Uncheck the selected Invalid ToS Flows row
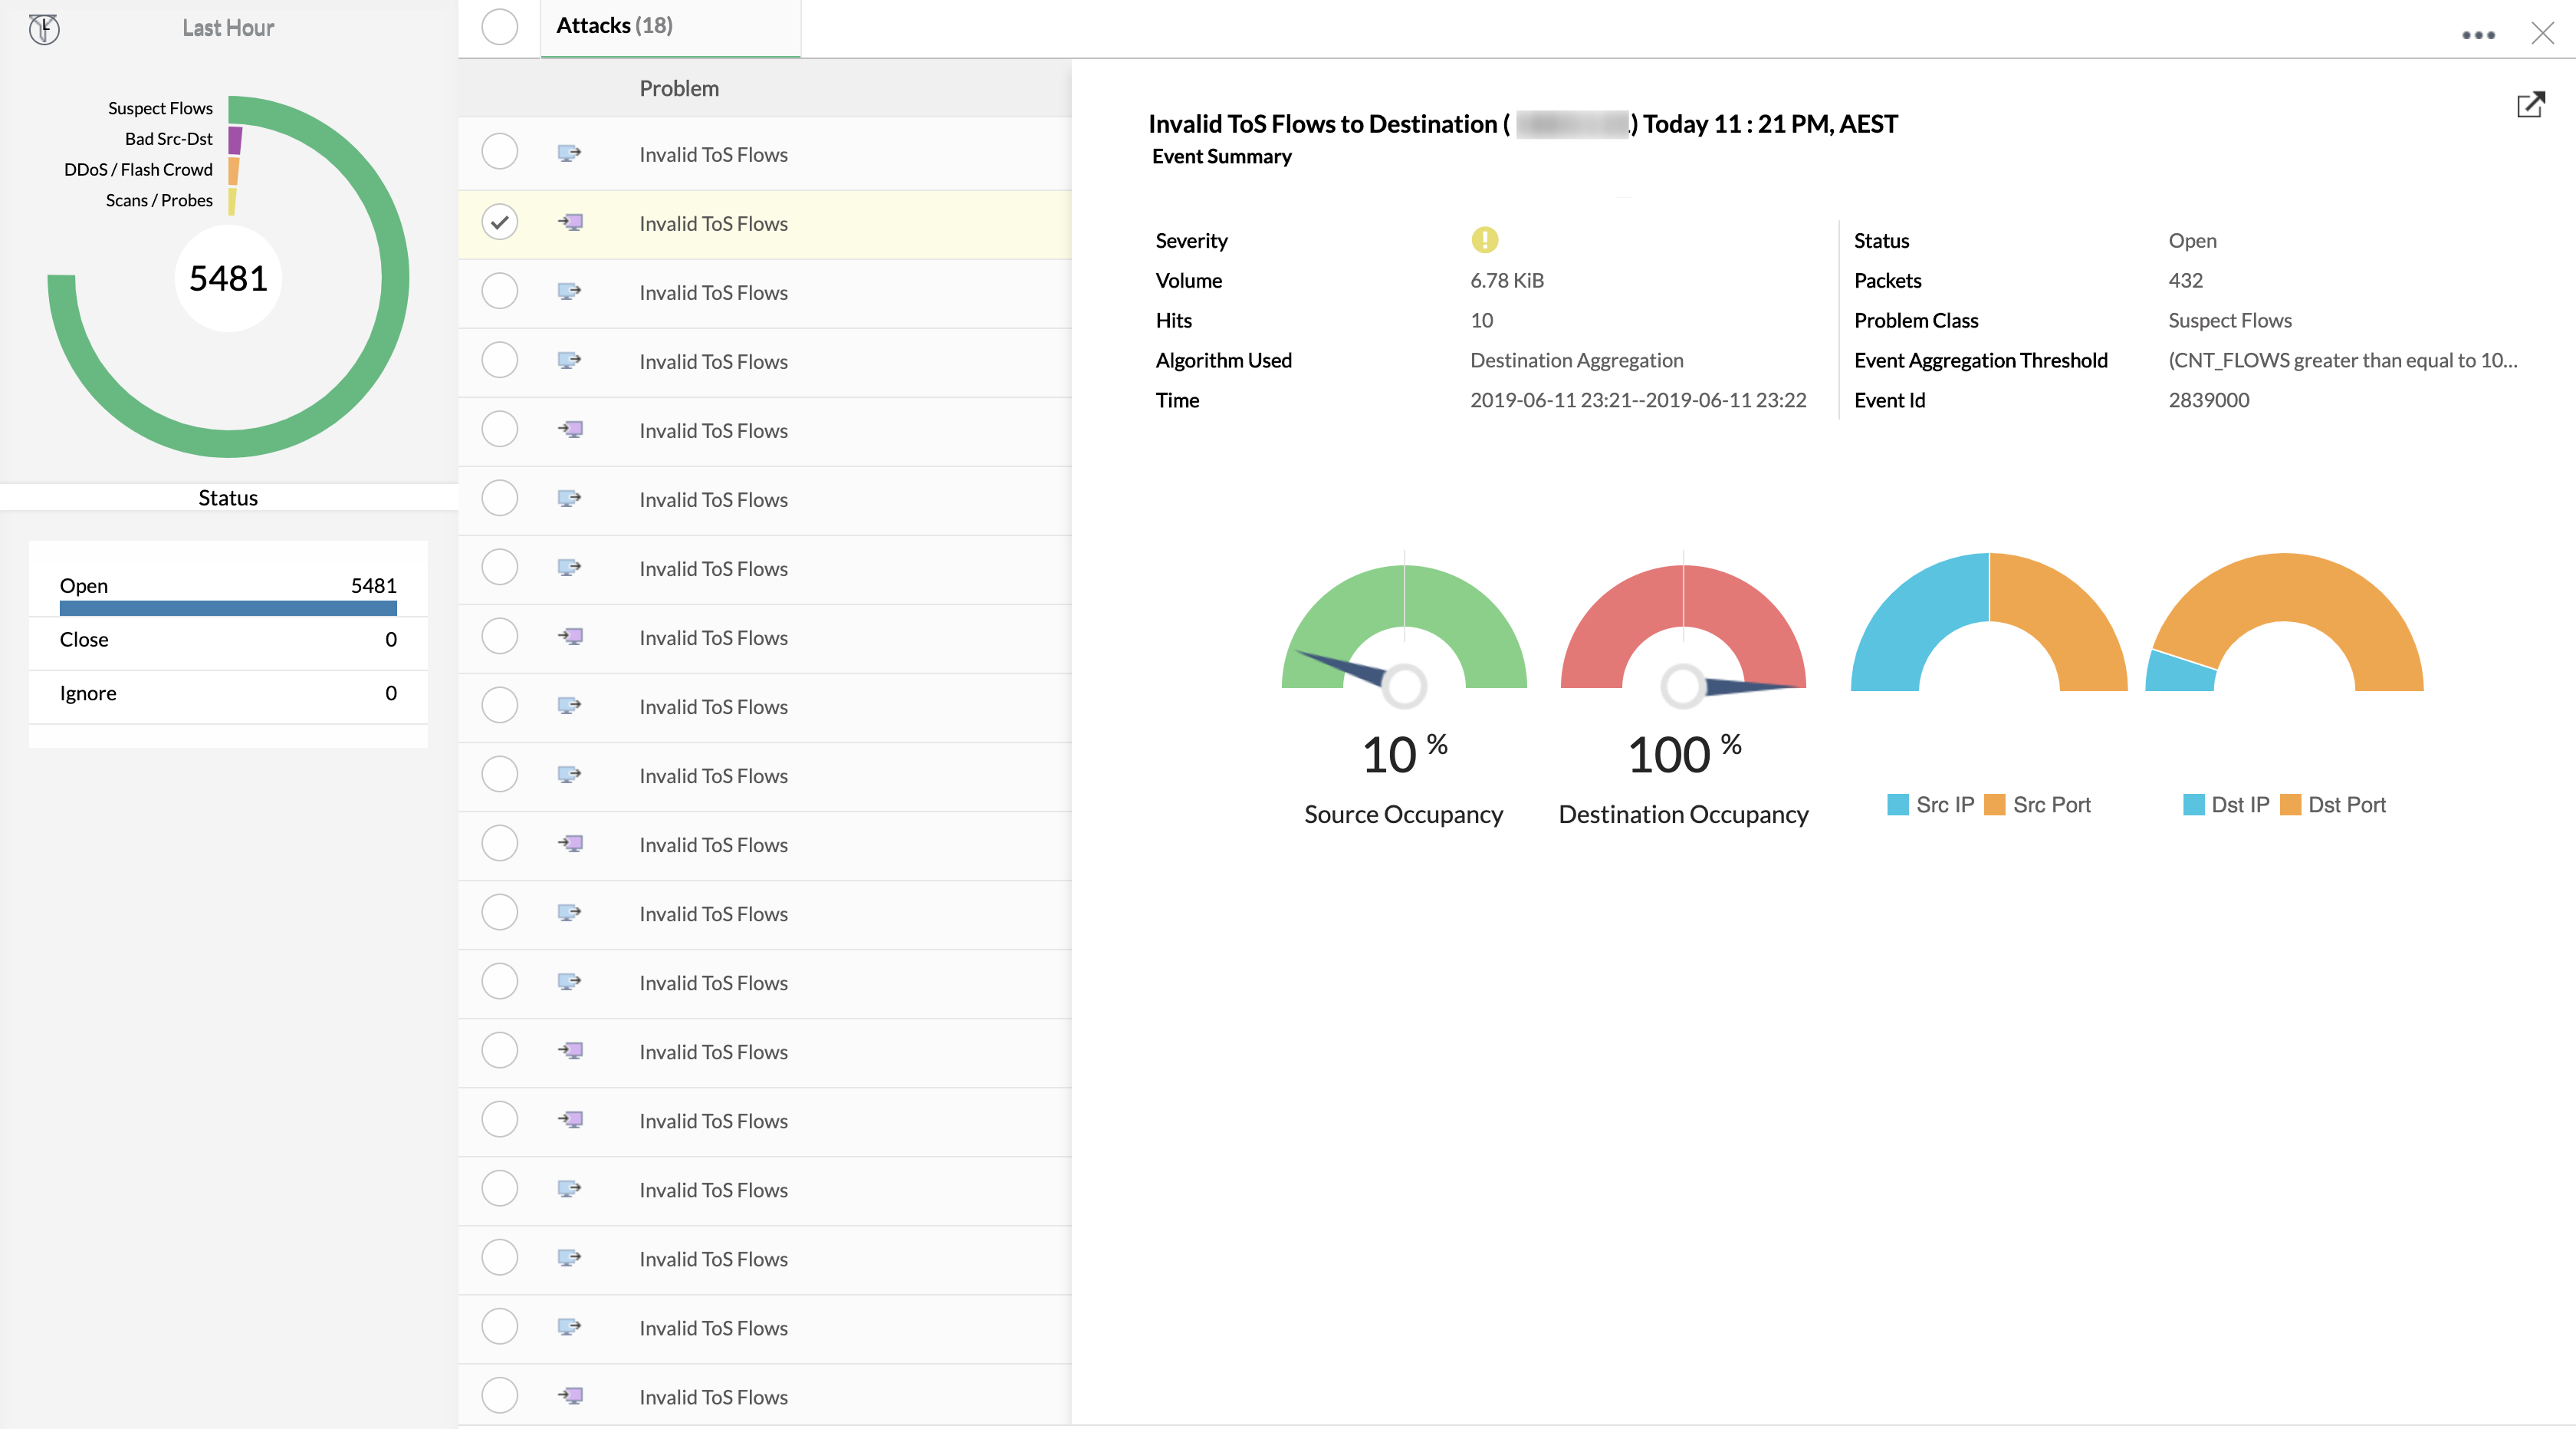 (x=499, y=222)
